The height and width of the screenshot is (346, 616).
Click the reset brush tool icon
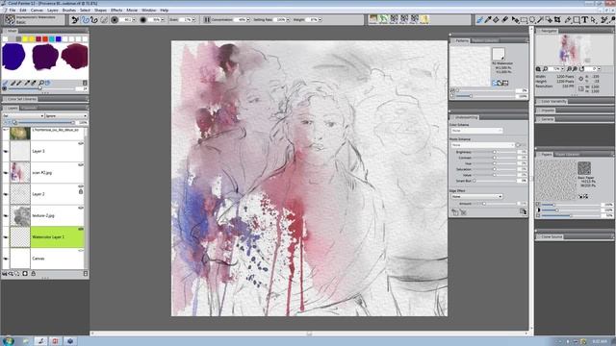pyautogui.click(x=75, y=19)
